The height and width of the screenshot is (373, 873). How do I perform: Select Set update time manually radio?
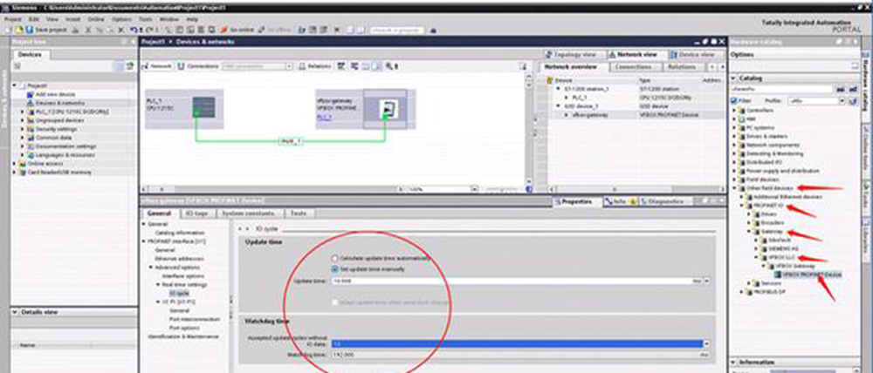tap(334, 269)
